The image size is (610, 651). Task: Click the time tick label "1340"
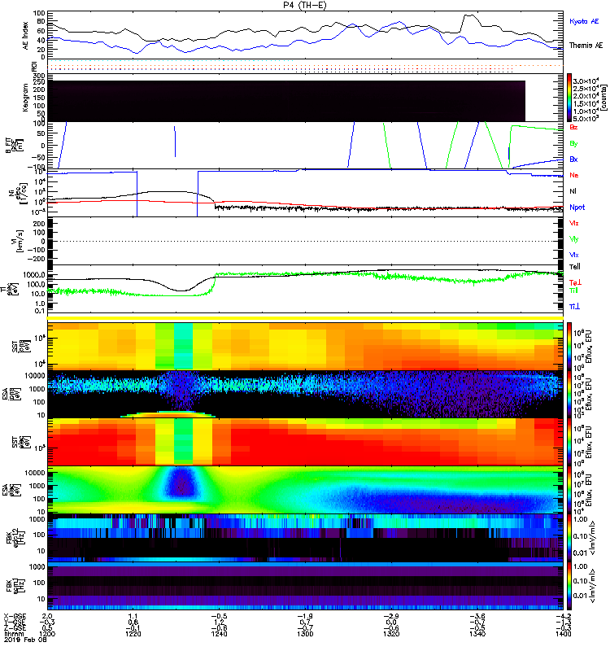tap(477, 634)
